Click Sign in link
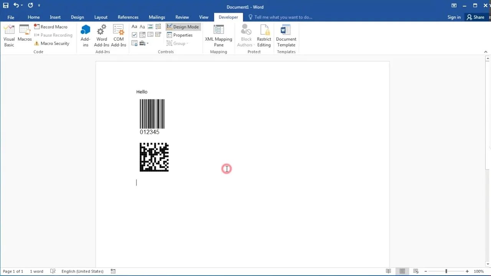Viewport: 491px width, 276px height. [x=454, y=17]
